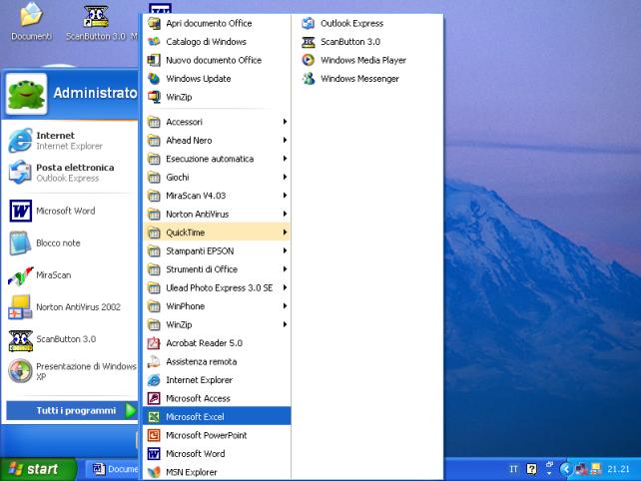Click the Docume taskbar window button
This screenshot has height=481, width=641.
tap(114, 469)
